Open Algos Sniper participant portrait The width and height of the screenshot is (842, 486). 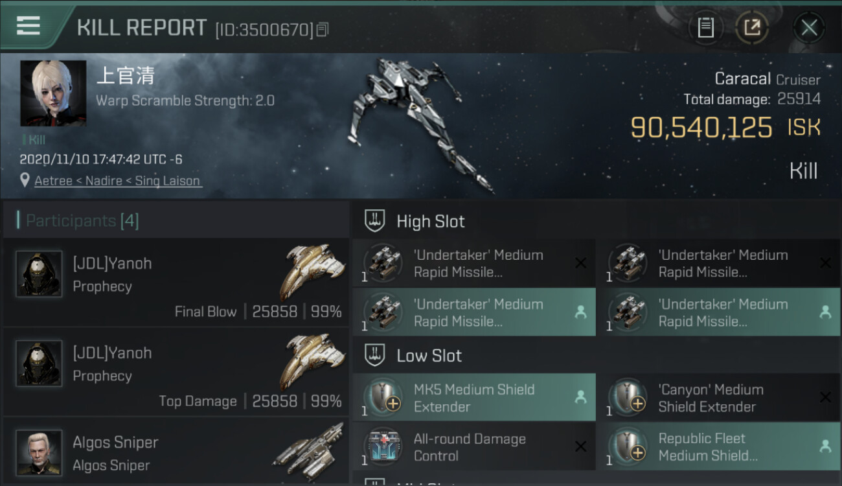coord(39,452)
